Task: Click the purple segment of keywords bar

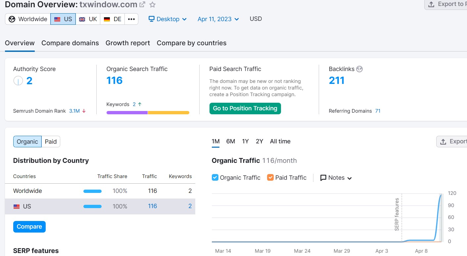Action: pyautogui.click(x=127, y=113)
